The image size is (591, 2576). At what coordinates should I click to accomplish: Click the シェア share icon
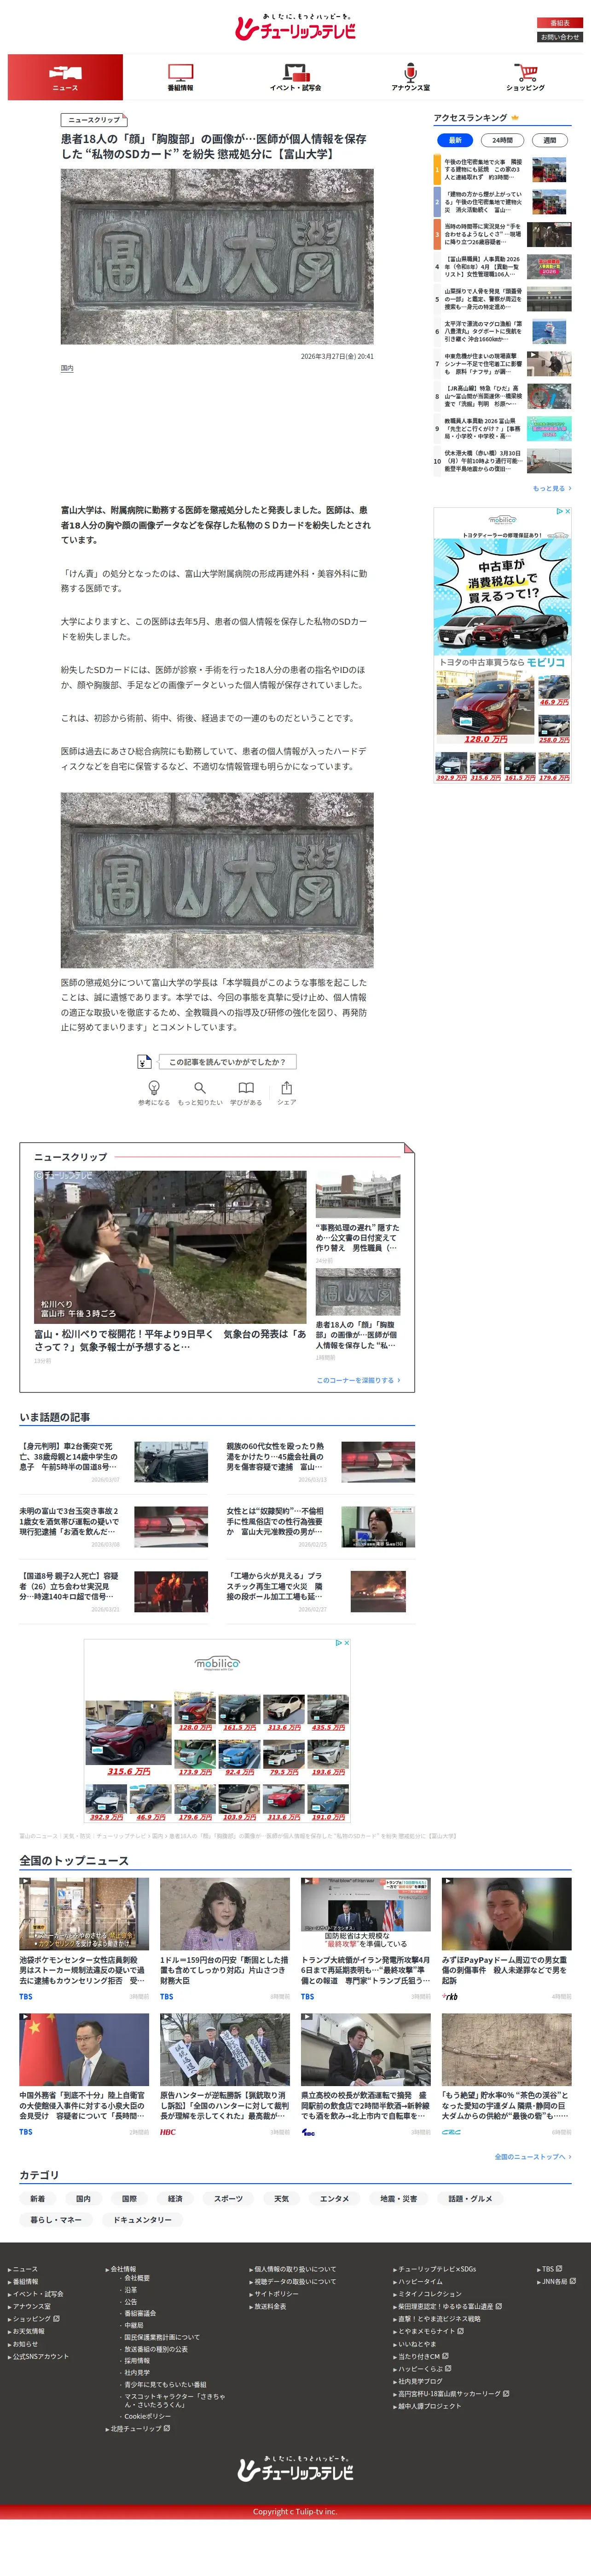coord(287,1087)
